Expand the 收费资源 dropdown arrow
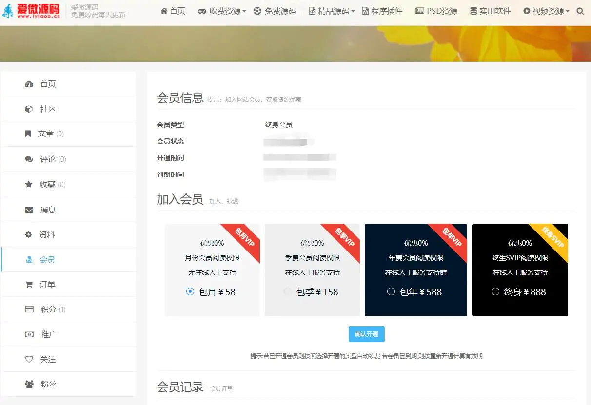The height and width of the screenshot is (405, 591). 244,11
